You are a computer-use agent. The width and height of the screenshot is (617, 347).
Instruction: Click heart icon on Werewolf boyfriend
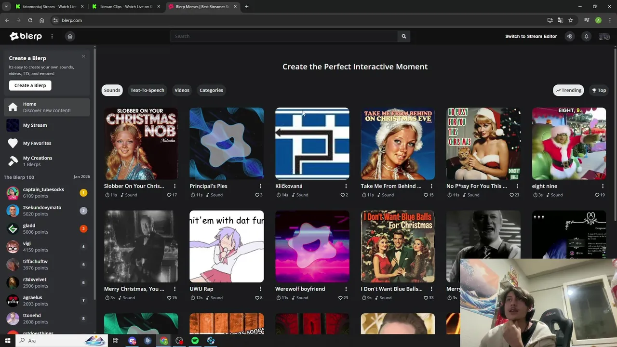pos(340,298)
